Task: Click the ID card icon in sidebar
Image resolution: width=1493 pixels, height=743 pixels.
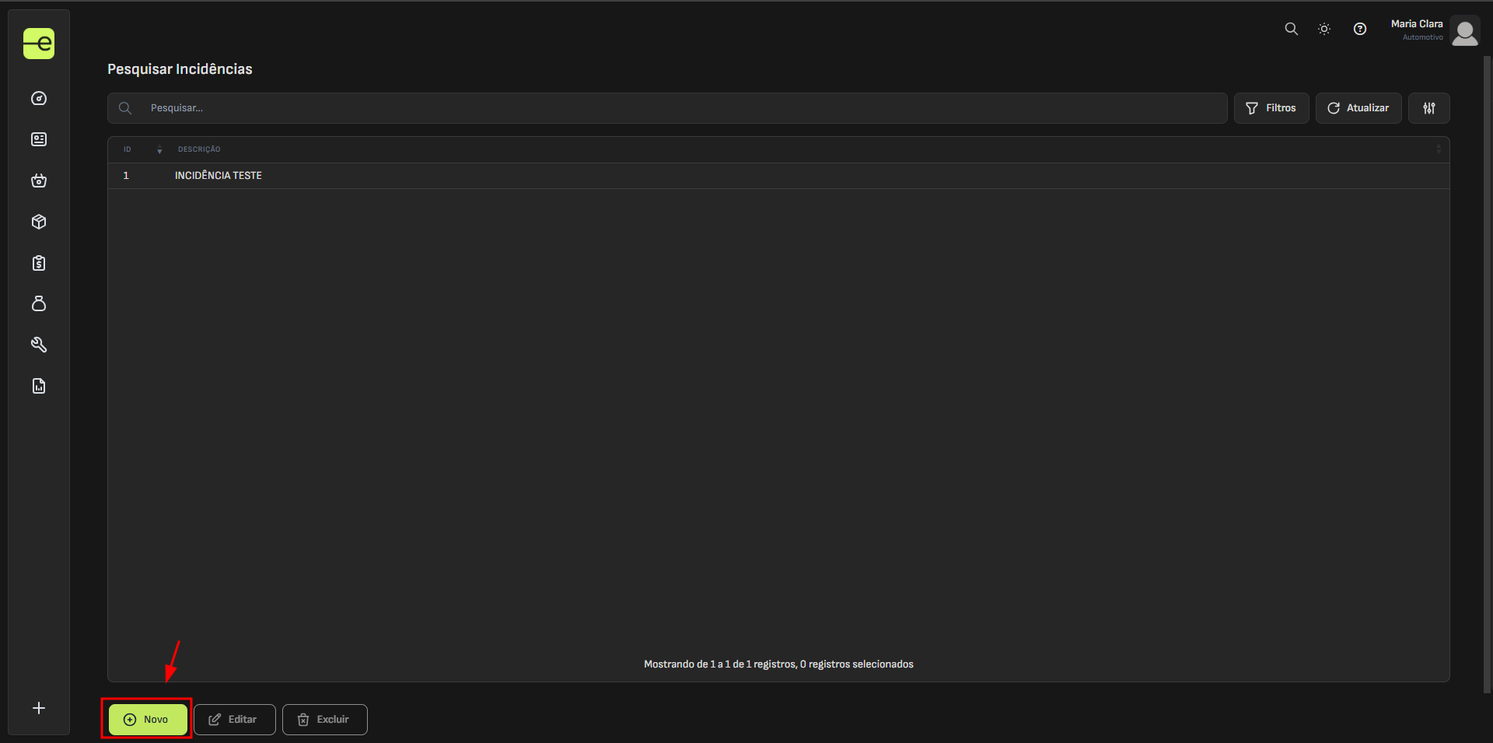Action: pos(39,139)
